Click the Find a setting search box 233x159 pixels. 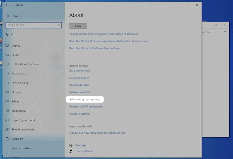pos(34,25)
